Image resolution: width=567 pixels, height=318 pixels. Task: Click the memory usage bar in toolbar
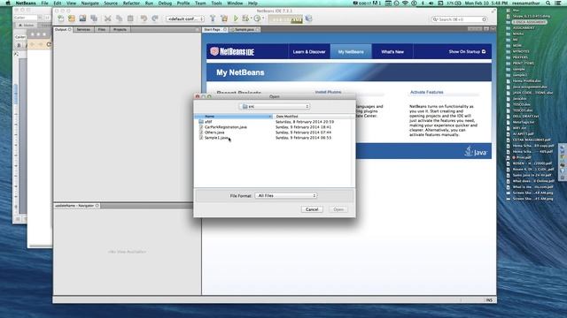tap(285, 19)
